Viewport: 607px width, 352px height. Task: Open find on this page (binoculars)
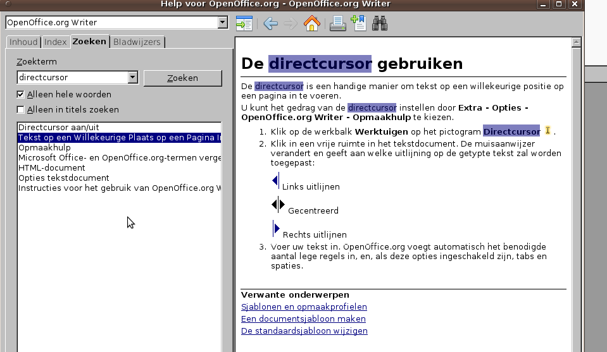click(380, 24)
